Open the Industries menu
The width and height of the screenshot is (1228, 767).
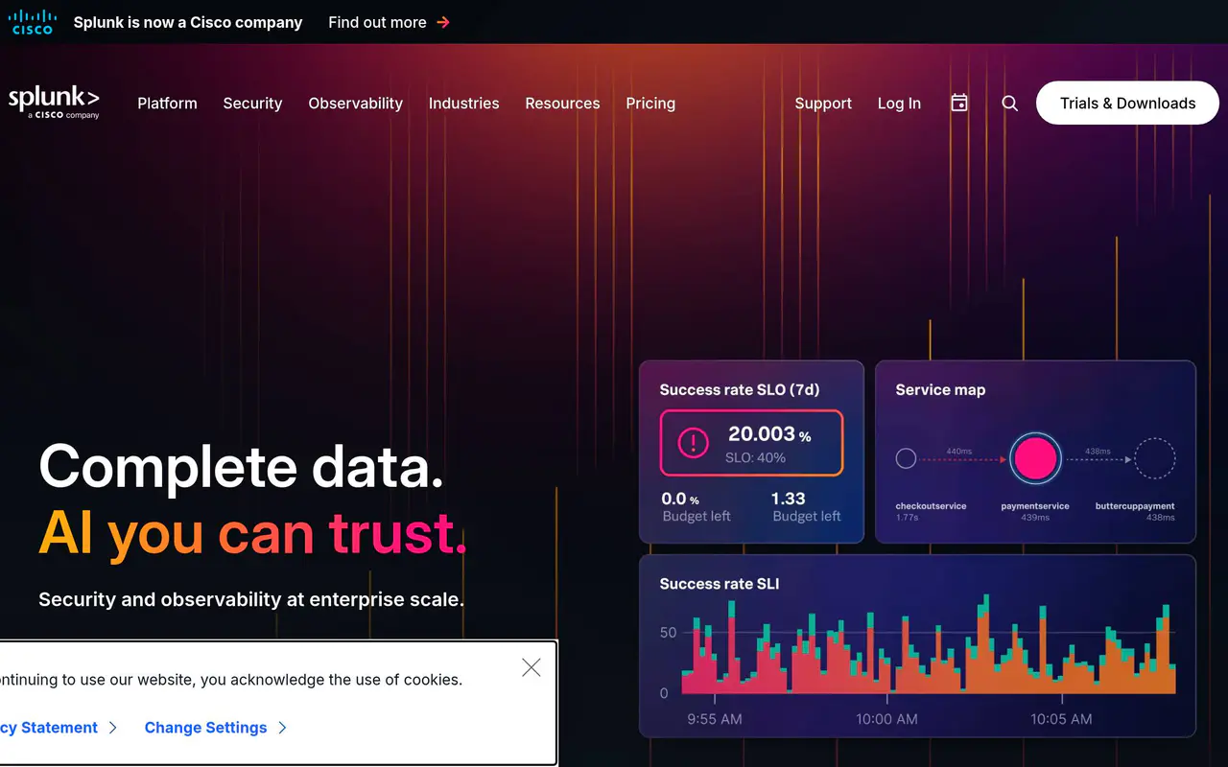463,104
